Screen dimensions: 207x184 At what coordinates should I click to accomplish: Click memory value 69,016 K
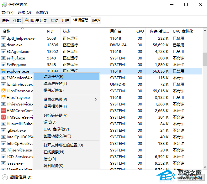pyautogui.click(x=161, y=91)
